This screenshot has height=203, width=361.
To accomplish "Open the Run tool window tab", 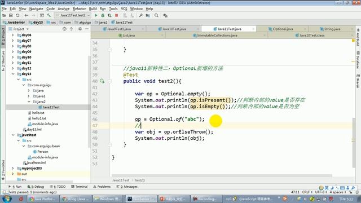I will (15, 187).
